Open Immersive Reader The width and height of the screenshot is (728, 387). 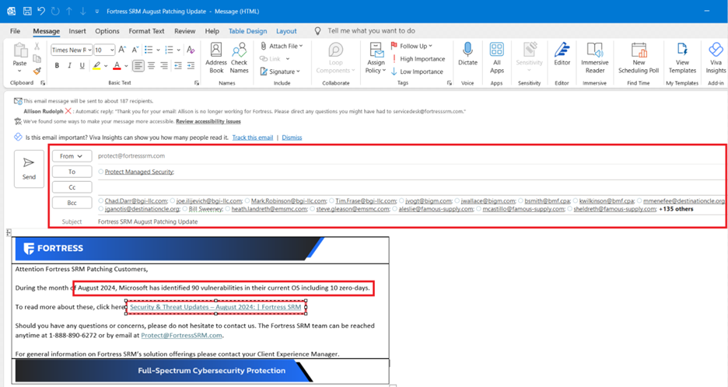point(596,54)
